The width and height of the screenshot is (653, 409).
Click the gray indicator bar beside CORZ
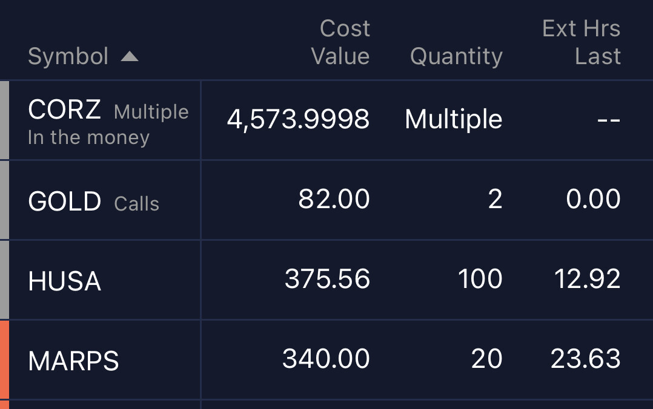(5, 120)
